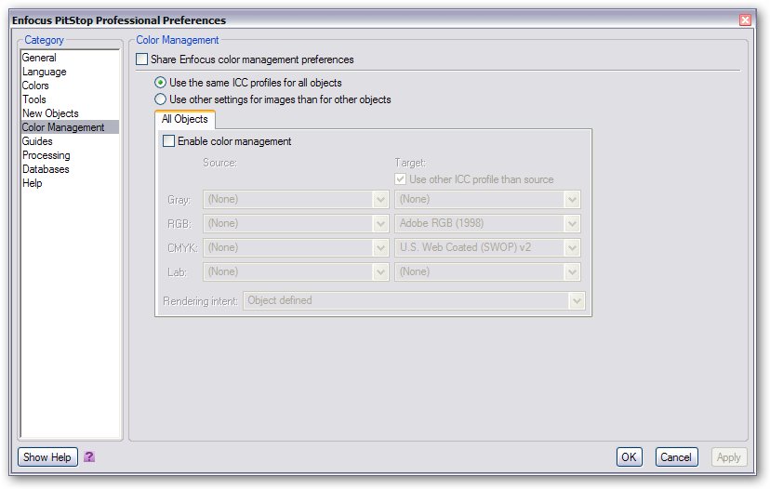Check Share Enfocus color management preferences

tap(141, 59)
